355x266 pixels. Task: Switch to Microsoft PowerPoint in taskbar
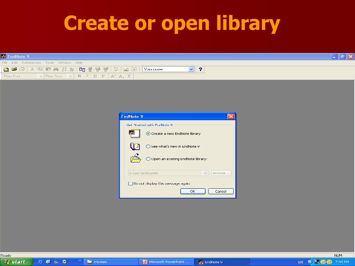(x=166, y=262)
